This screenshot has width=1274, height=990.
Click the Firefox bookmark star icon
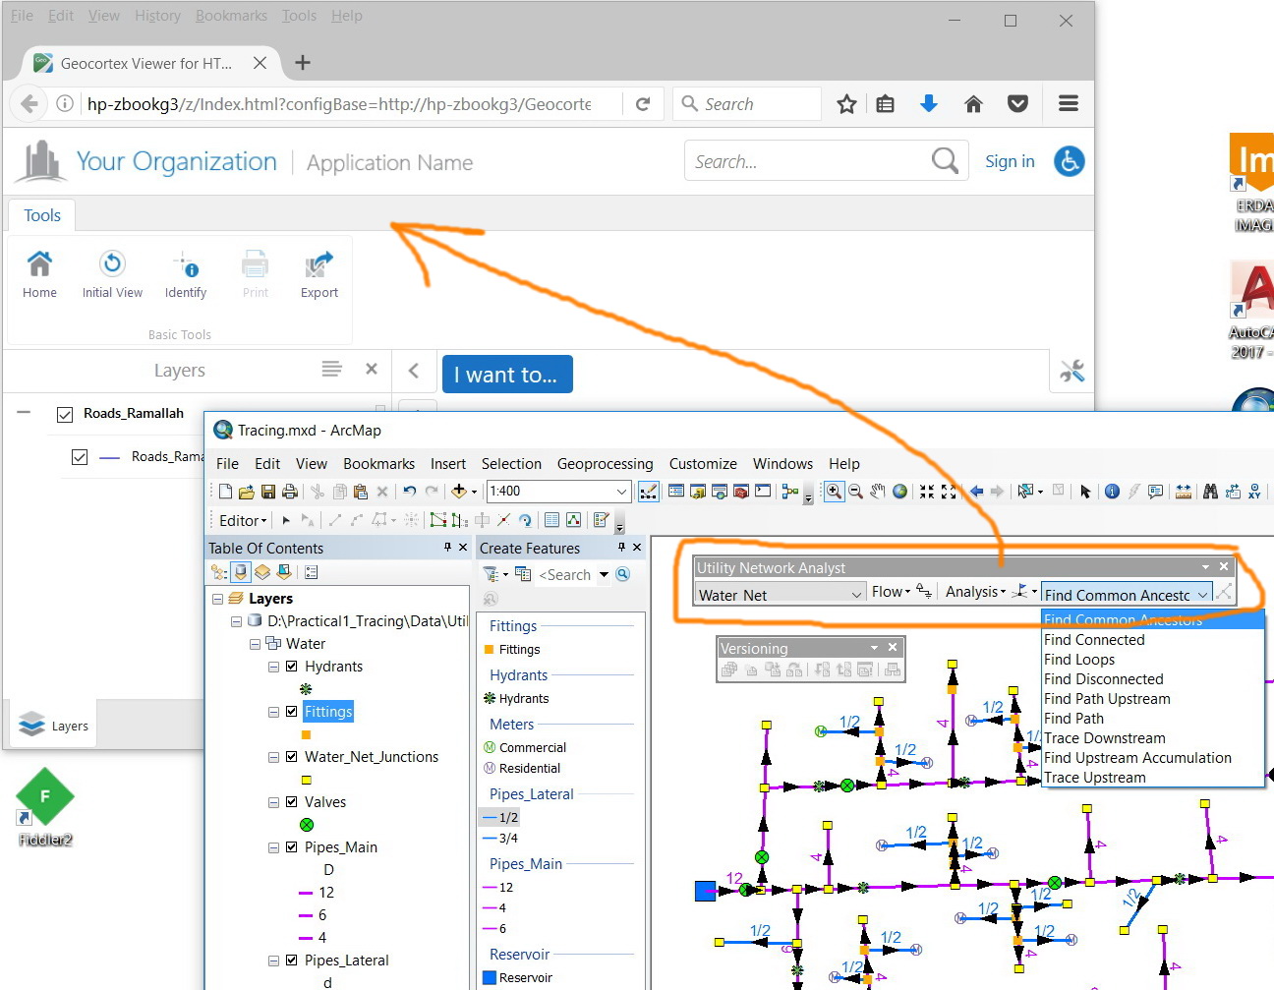click(846, 104)
